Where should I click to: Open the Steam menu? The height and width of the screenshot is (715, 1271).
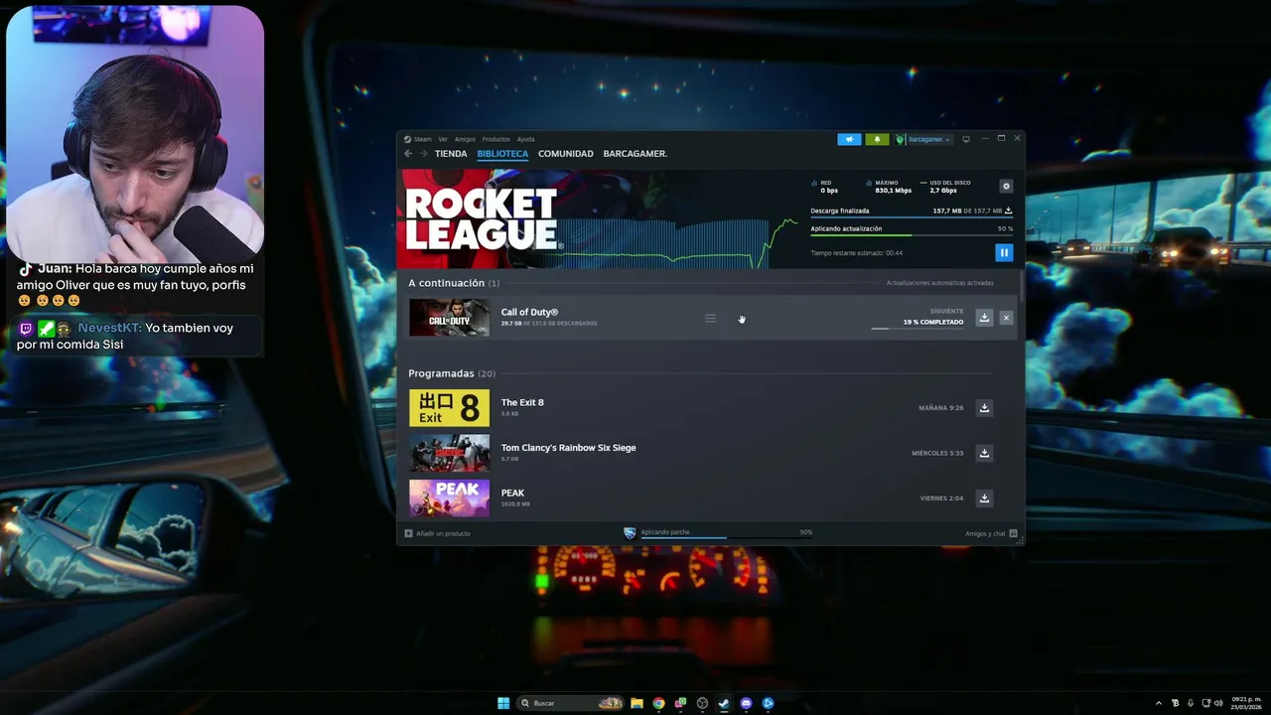[x=422, y=139]
